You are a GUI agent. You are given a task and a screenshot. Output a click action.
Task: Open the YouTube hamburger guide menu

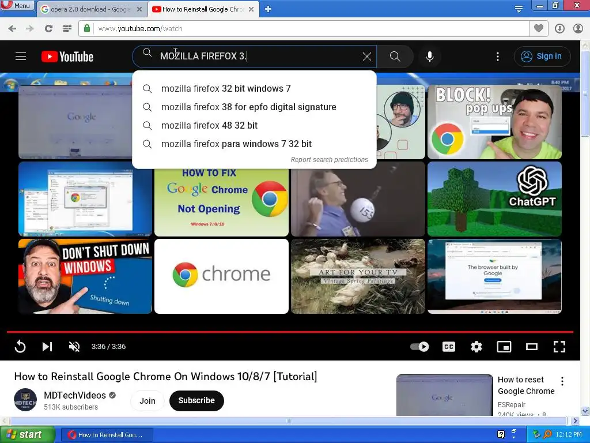(x=21, y=57)
